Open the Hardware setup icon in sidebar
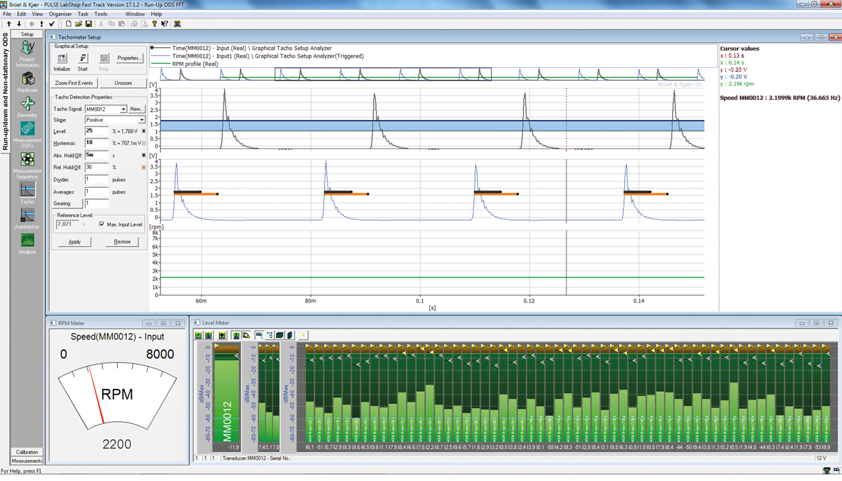 coord(27,80)
